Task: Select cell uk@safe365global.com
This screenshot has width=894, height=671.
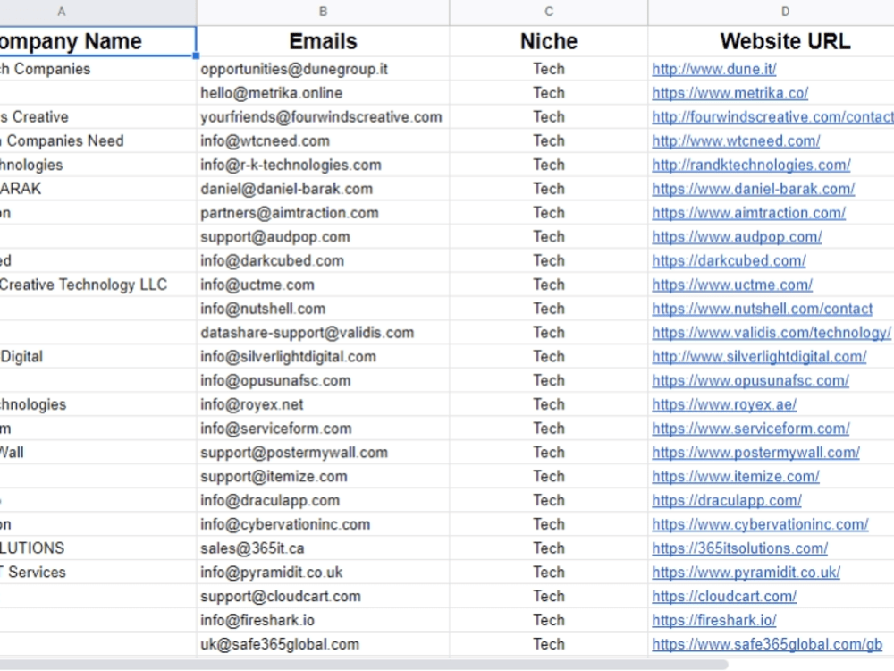Action: click(x=323, y=644)
